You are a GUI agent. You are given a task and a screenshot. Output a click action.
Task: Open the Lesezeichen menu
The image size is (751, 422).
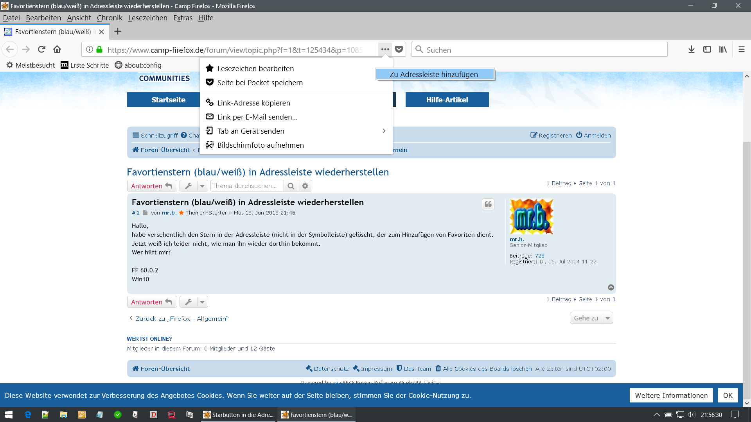147,18
